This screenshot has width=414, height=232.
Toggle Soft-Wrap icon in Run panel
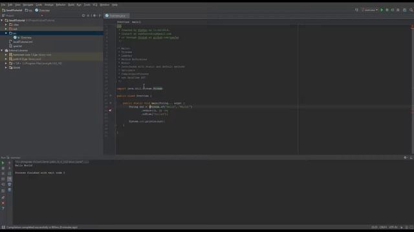tap(10, 173)
